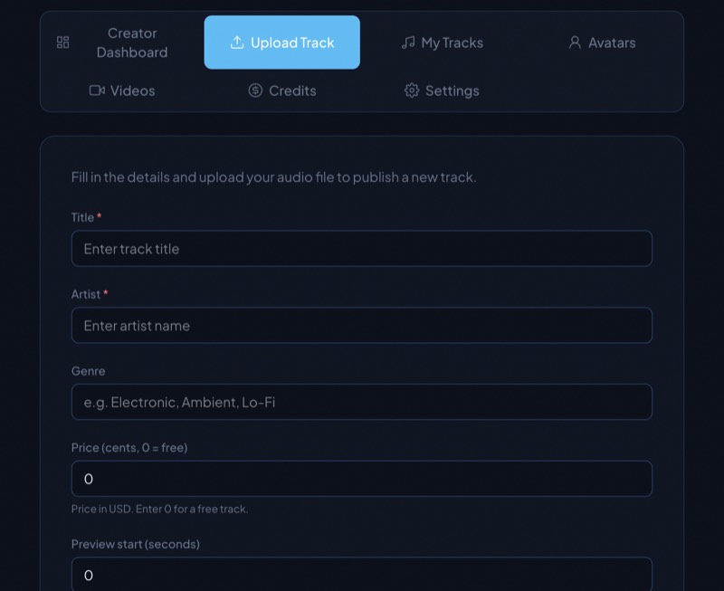Go to the Avatars tab
This screenshot has height=591, width=724.
(x=602, y=42)
